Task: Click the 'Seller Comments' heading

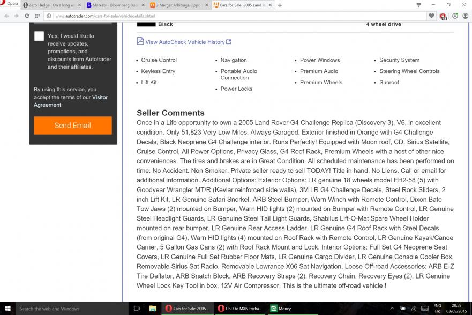Action: [170, 113]
